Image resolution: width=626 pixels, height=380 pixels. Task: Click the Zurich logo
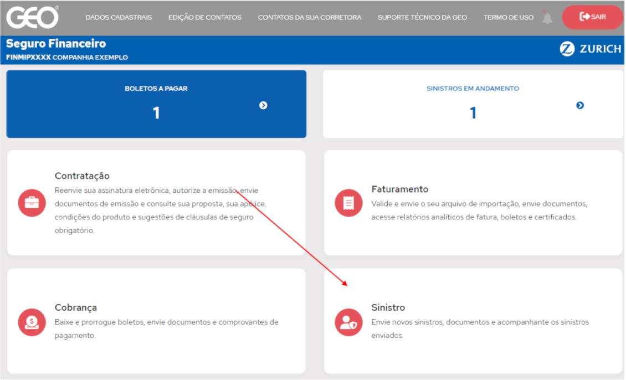(590, 49)
